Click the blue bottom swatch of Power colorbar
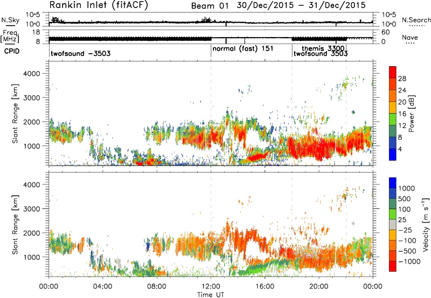 [x=393, y=154]
